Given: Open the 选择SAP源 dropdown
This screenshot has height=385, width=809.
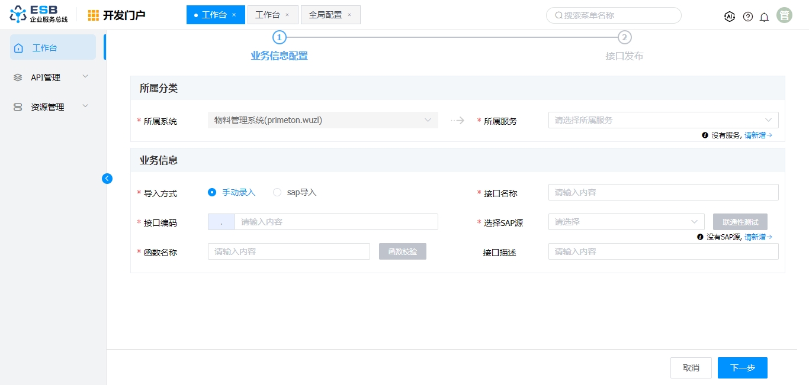Looking at the screenshot, I should [x=626, y=222].
